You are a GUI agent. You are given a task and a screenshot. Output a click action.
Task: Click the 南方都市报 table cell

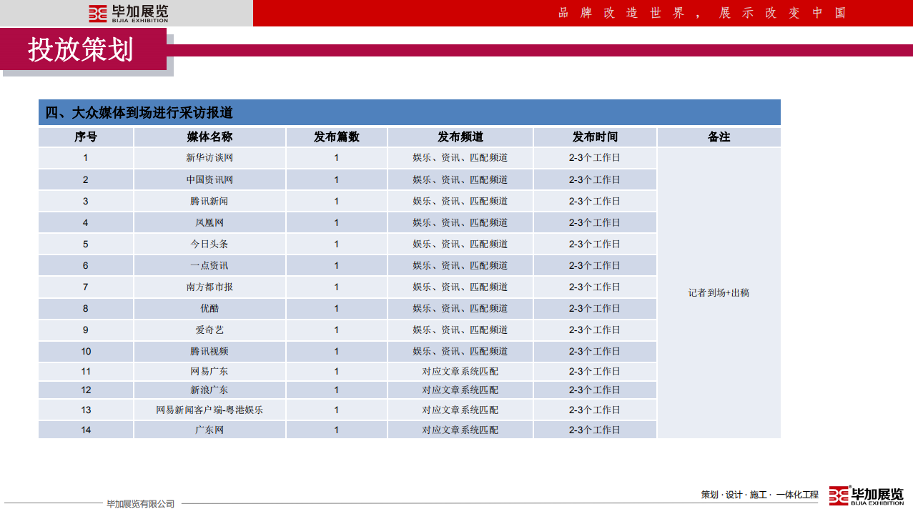pos(209,287)
